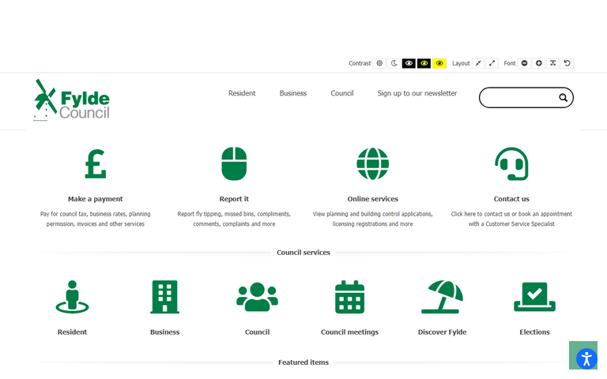Enable black and white high contrast mode
The image size is (607, 379).
(409, 63)
